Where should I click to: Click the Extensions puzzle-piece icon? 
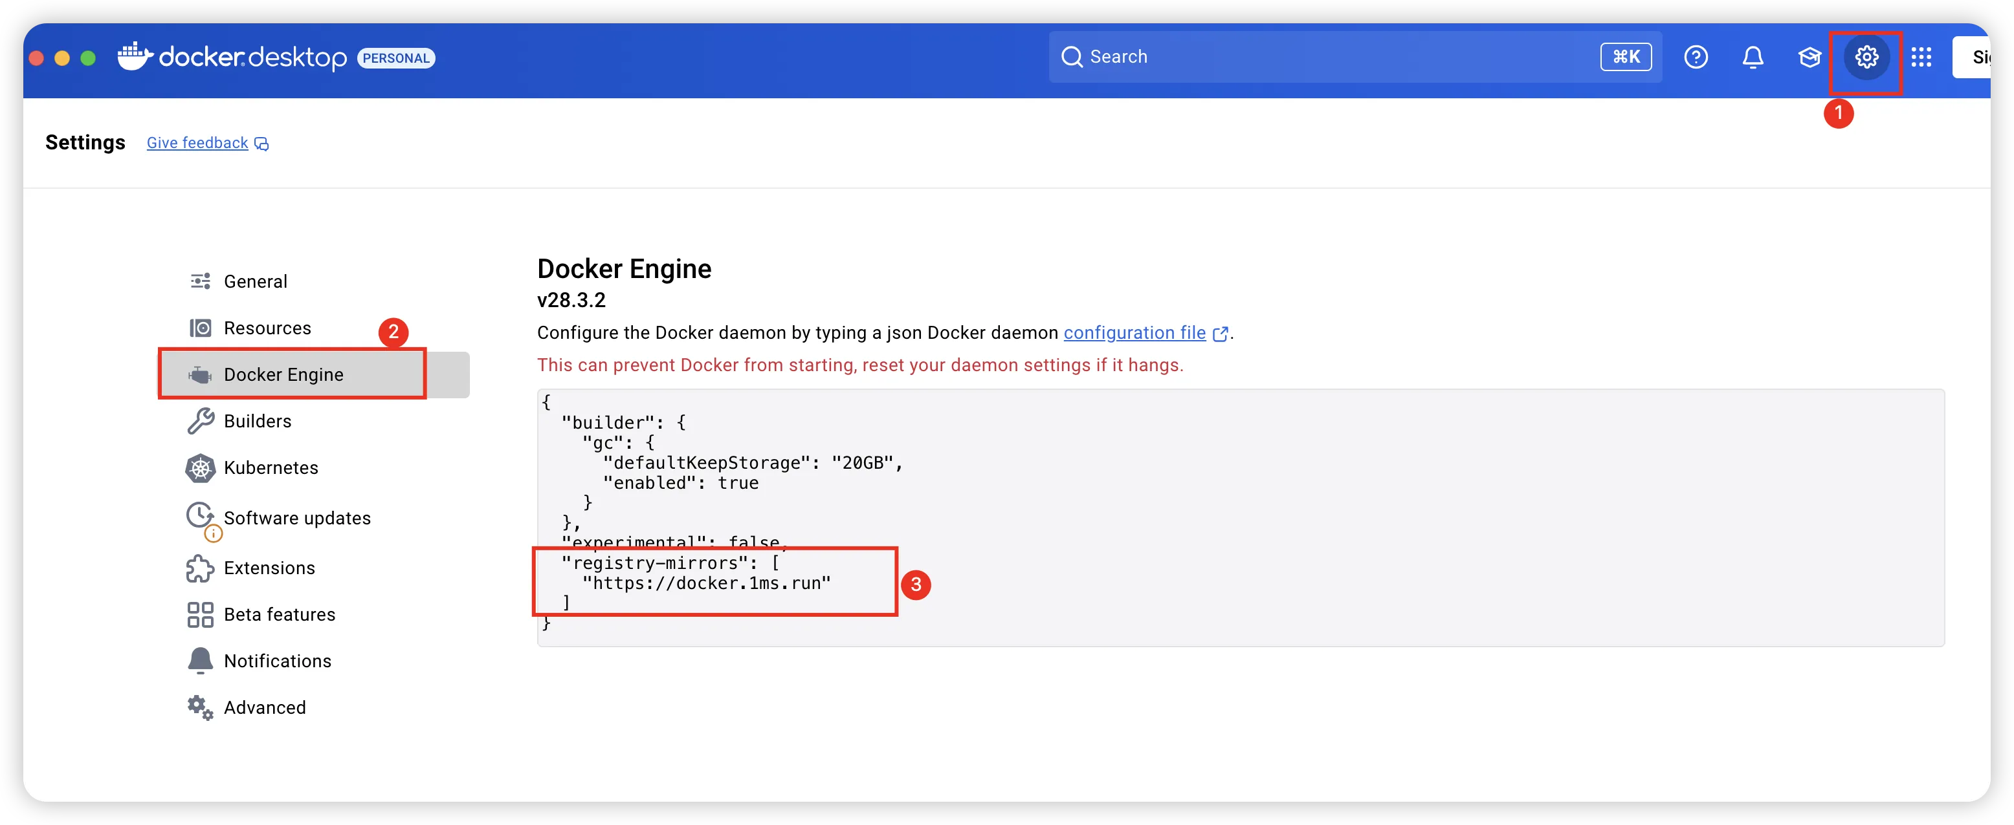pyautogui.click(x=200, y=568)
